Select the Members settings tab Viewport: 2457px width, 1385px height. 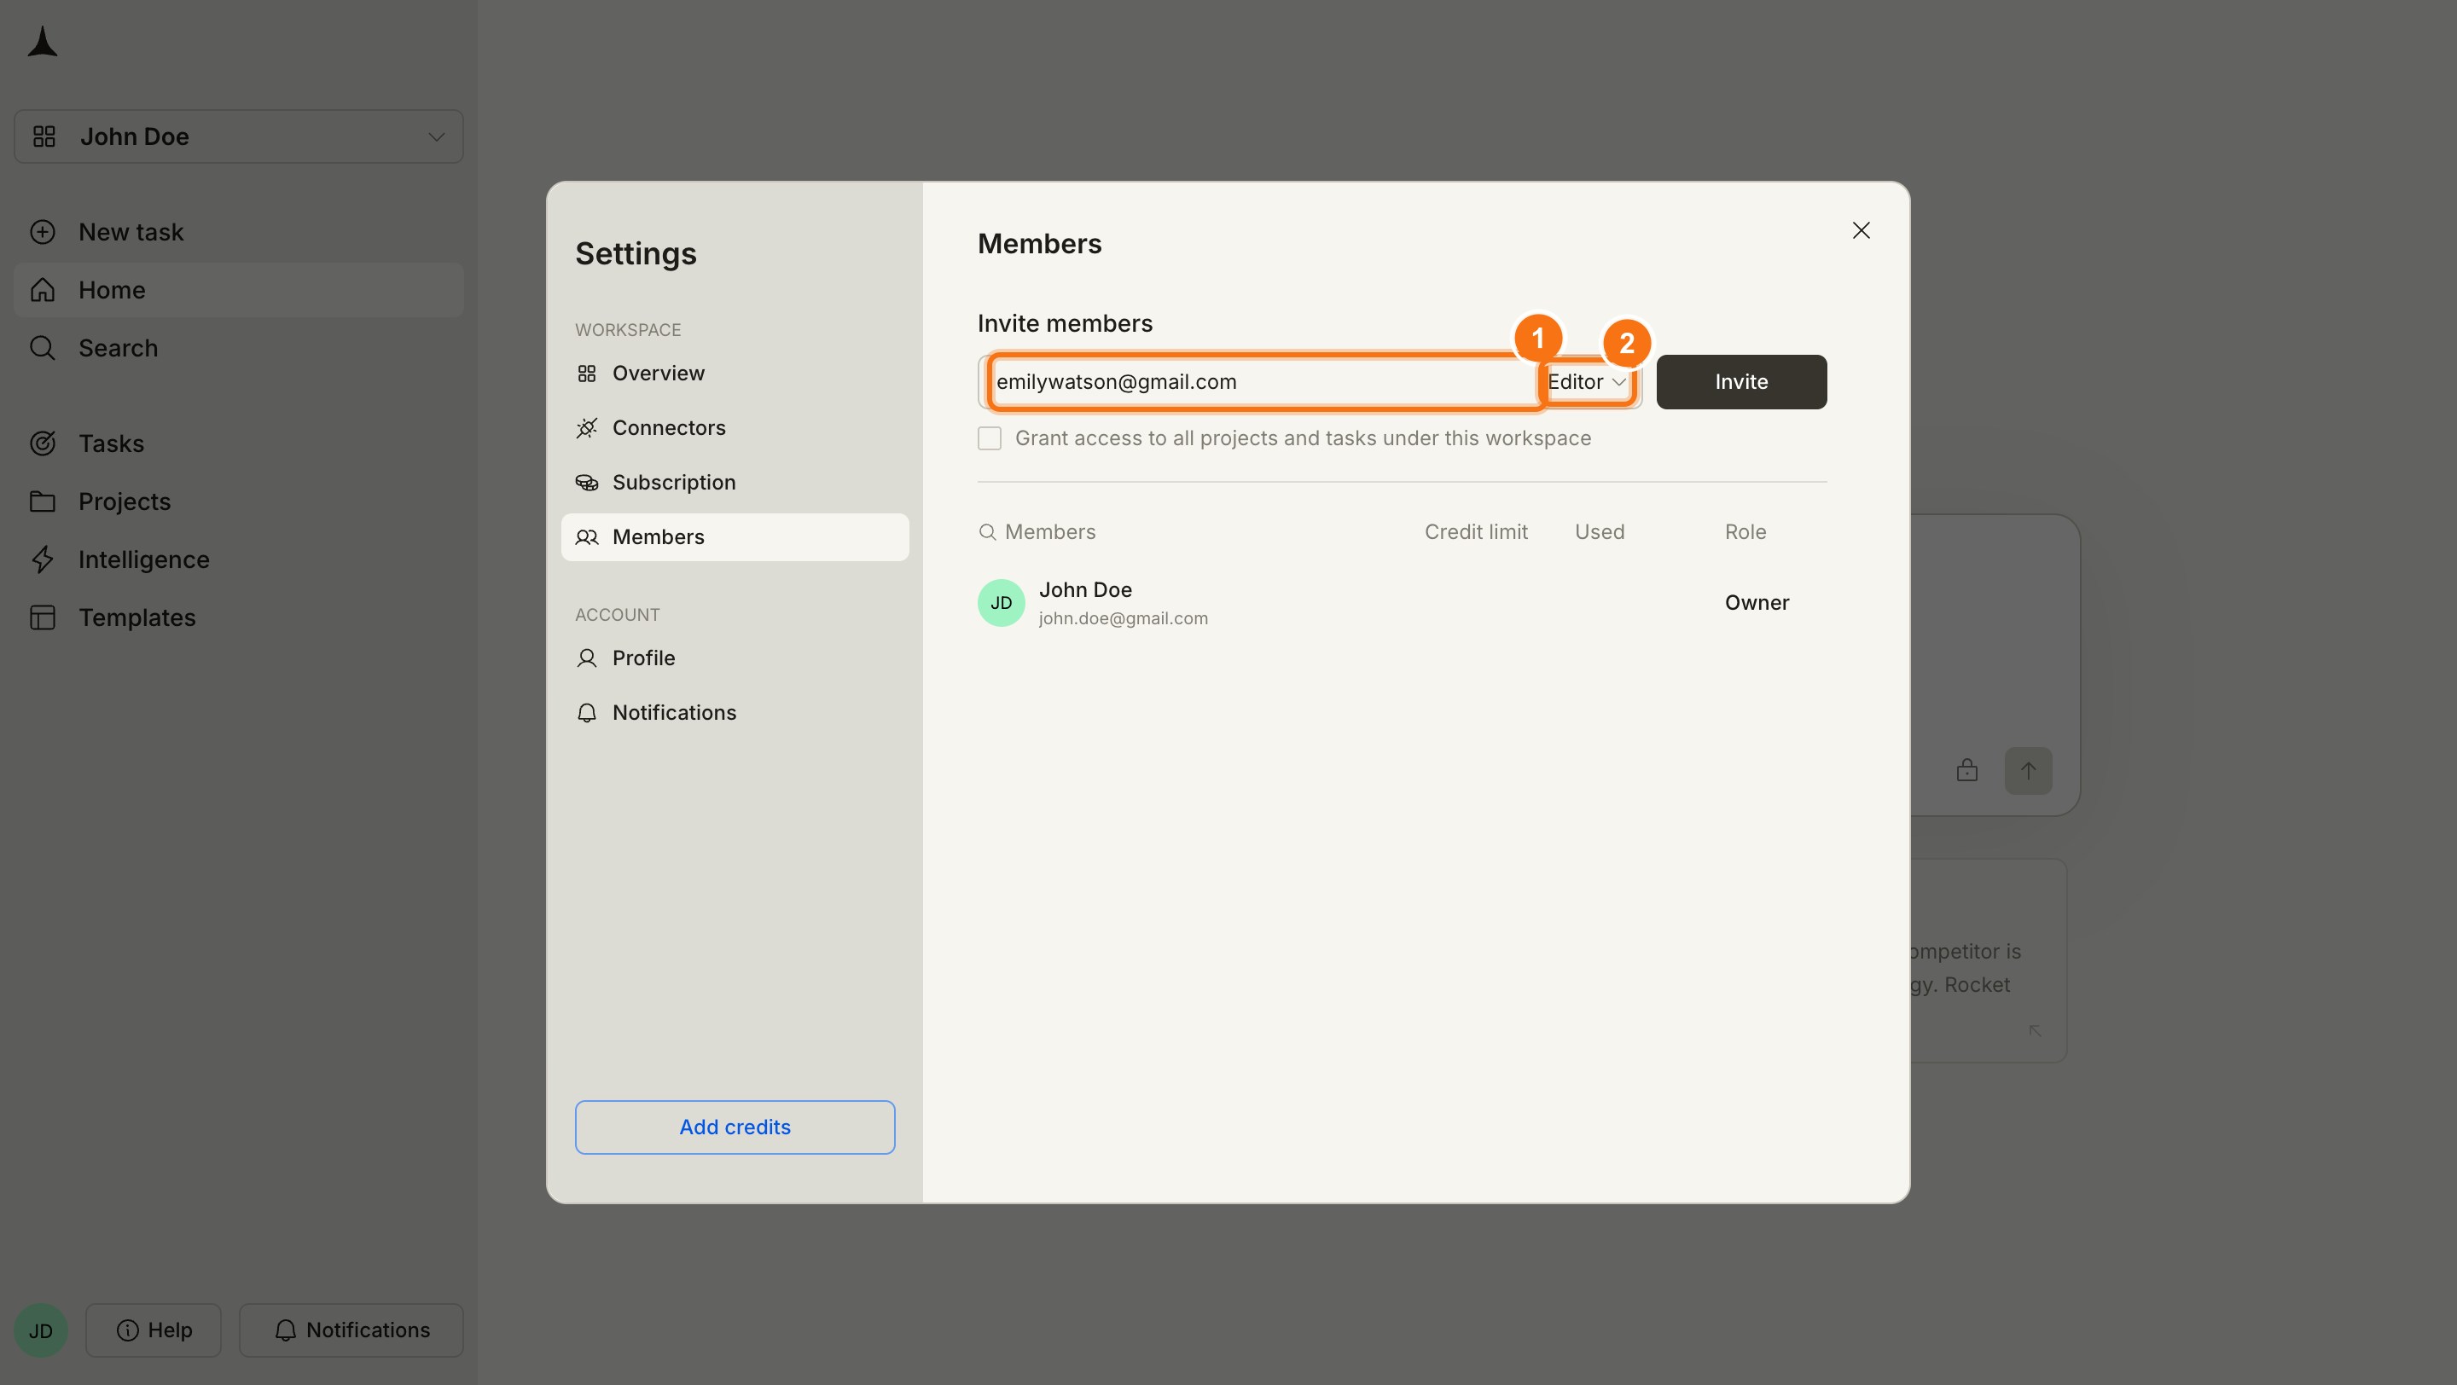(x=735, y=537)
